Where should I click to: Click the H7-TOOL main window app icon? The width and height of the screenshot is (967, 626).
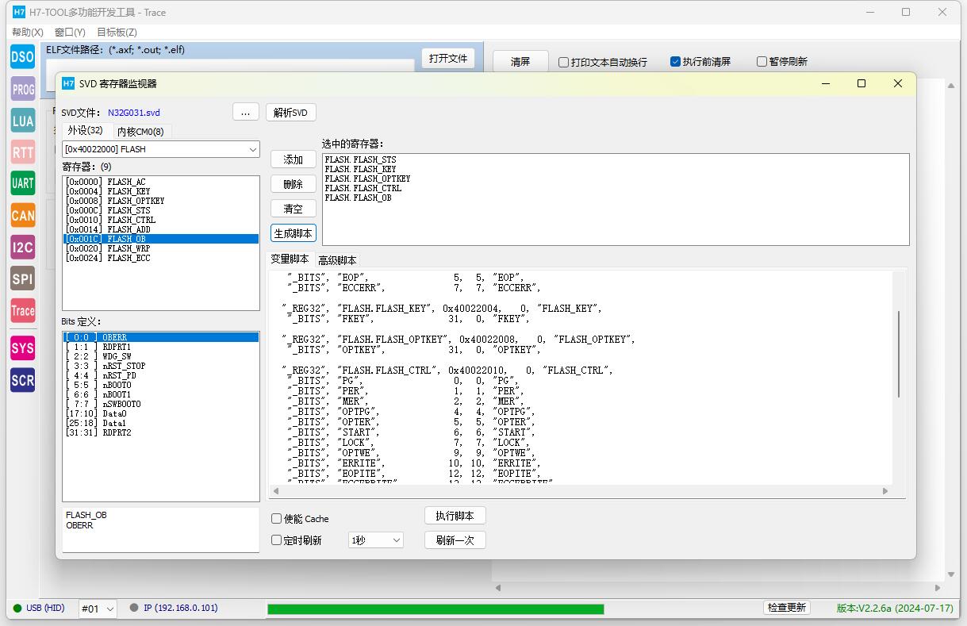pyautogui.click(x=19, y=12)
